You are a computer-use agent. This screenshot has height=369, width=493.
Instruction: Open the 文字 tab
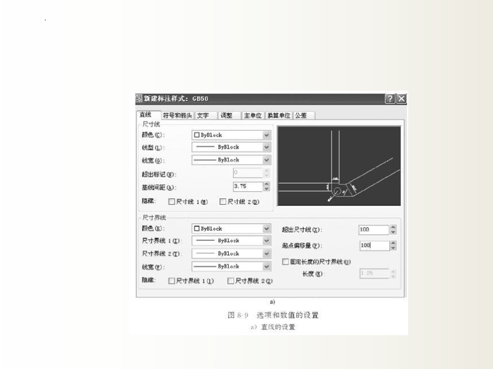point(206,115)
